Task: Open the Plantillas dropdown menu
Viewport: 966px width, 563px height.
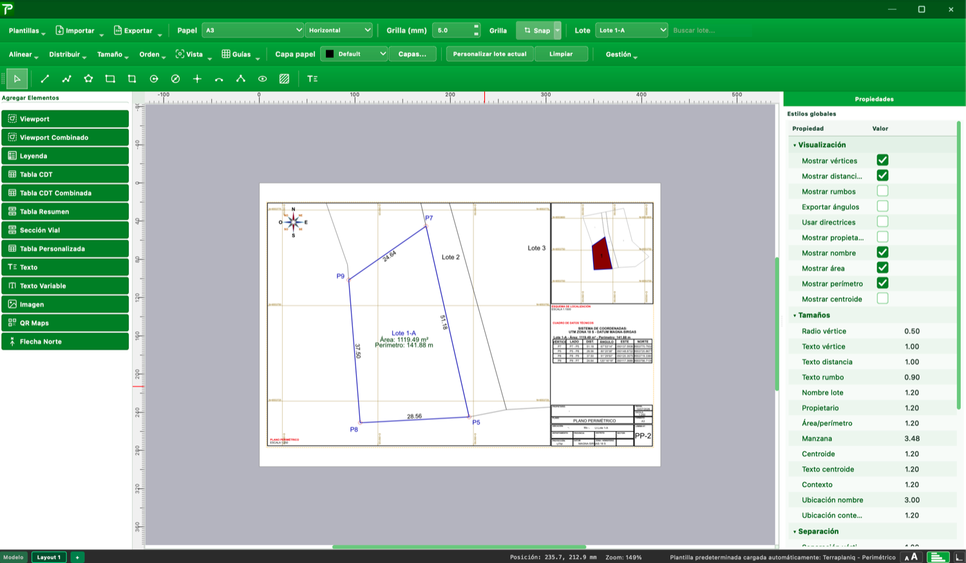Action: 27,30
